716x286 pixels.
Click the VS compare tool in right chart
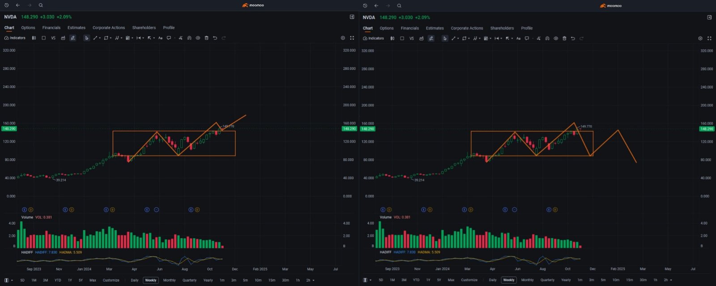412,38
